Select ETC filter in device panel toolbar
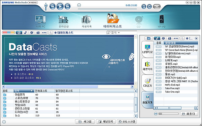The height and width of the screenshot is (126, 202). (176, 38)
